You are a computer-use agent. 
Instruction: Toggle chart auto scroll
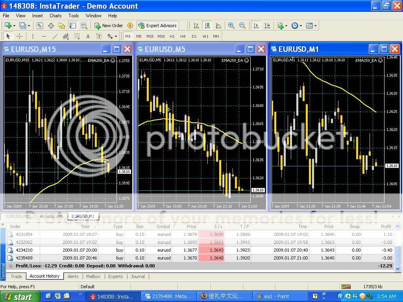(256, 26)
